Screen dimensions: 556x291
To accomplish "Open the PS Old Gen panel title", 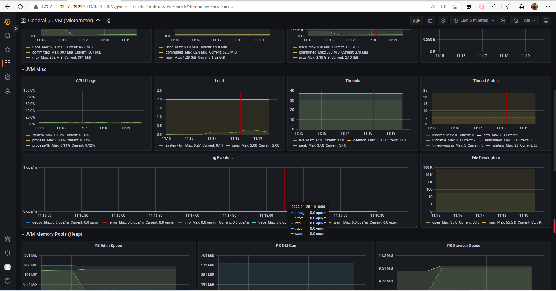I will coord(286,246).
